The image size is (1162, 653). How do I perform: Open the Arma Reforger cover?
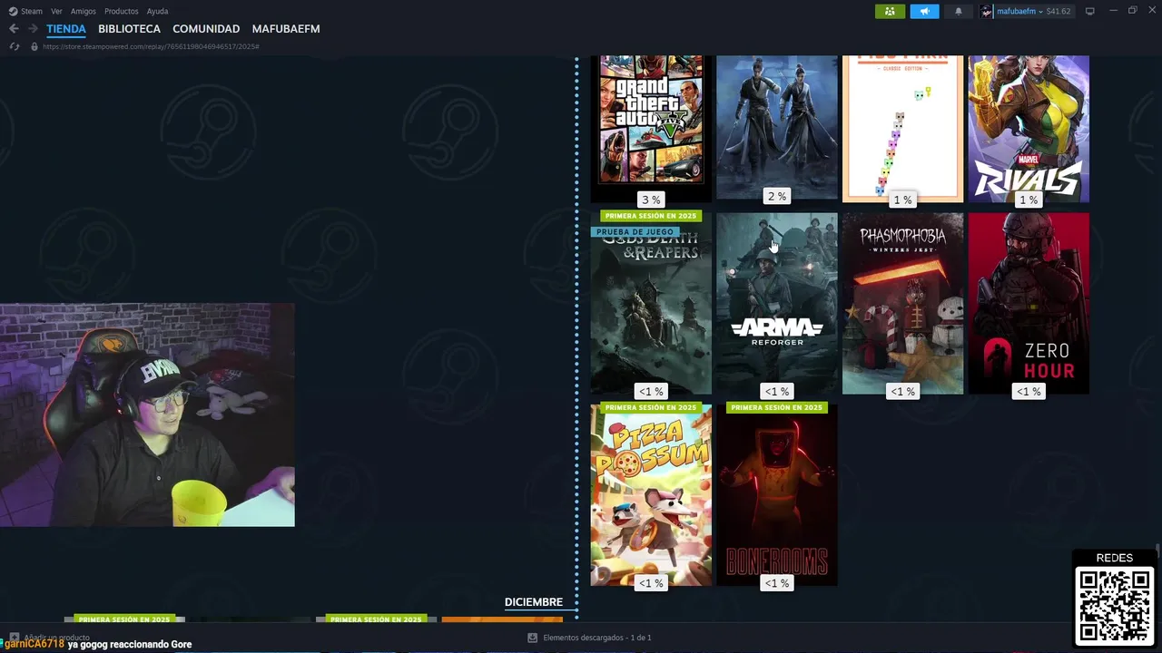pyautogui.click(x=777, y=303)
